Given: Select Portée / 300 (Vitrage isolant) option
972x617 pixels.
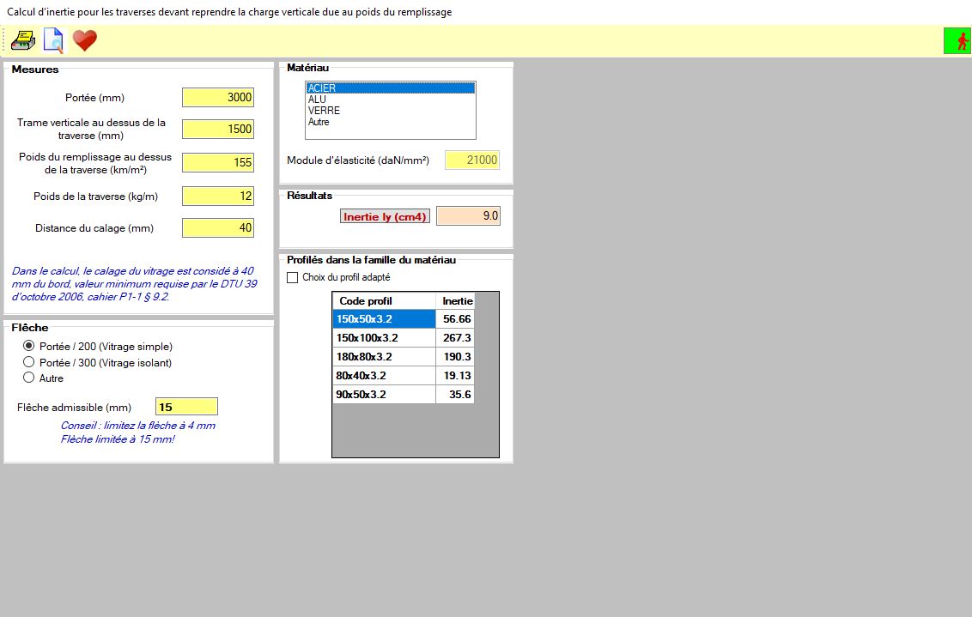Looking at the screenshot, I should [x=29, y=362].
